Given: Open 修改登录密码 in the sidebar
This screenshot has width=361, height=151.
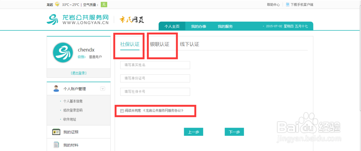Looking at the screenshot, I should [x=73, y=110].
